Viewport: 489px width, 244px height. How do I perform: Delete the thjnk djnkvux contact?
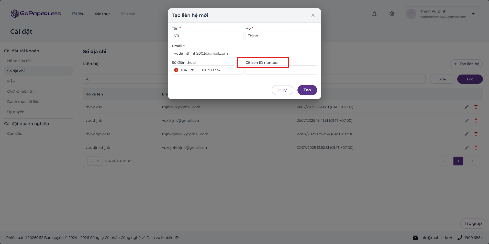tap(476, 134)
